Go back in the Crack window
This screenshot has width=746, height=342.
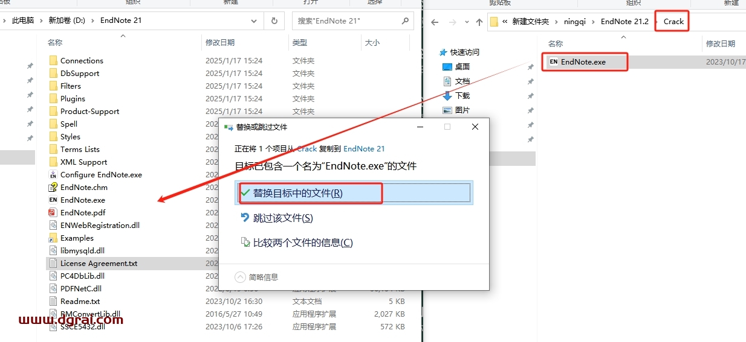click(434, 22)
